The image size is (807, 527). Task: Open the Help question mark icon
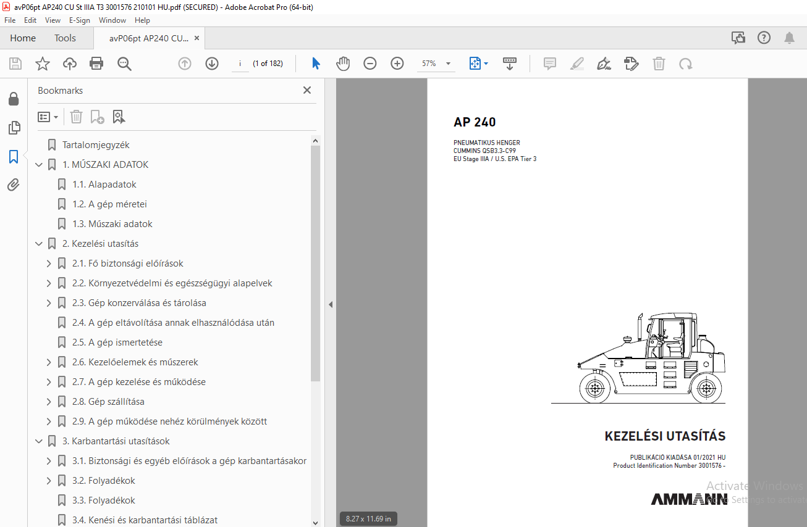(764, 38)
